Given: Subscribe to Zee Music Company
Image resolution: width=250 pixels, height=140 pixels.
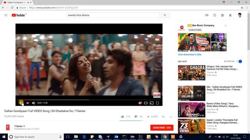Looking at the screenshot, I should point(195,30).
